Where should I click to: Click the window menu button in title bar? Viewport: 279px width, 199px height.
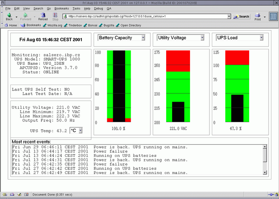click(2, 3)
